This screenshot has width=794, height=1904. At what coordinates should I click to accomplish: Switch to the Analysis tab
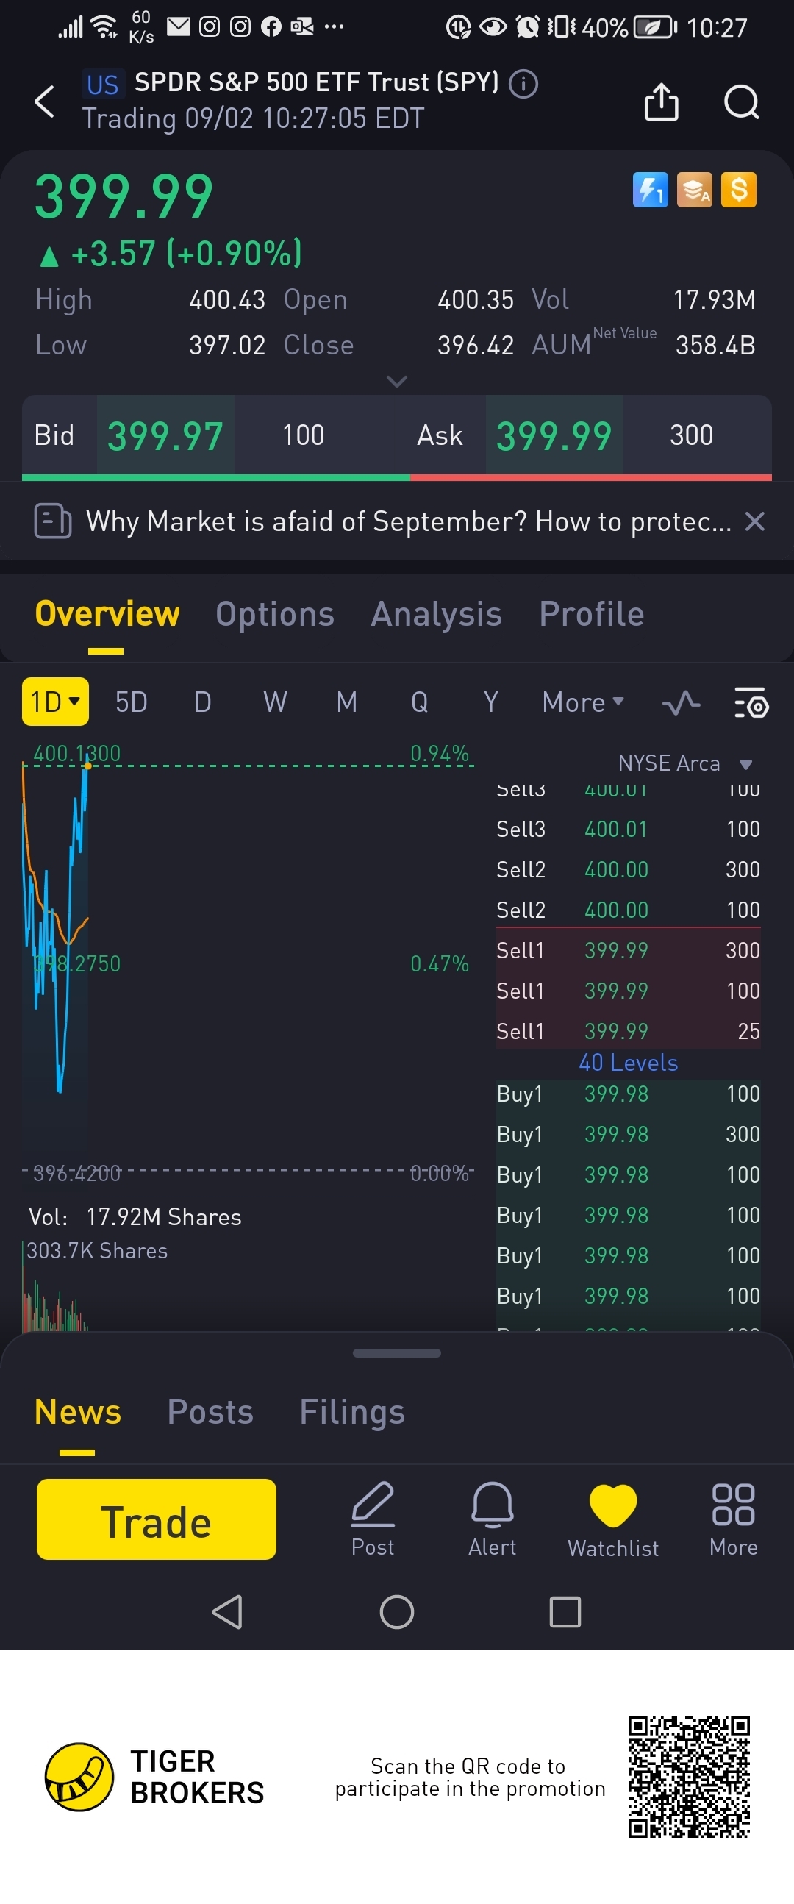437,614
